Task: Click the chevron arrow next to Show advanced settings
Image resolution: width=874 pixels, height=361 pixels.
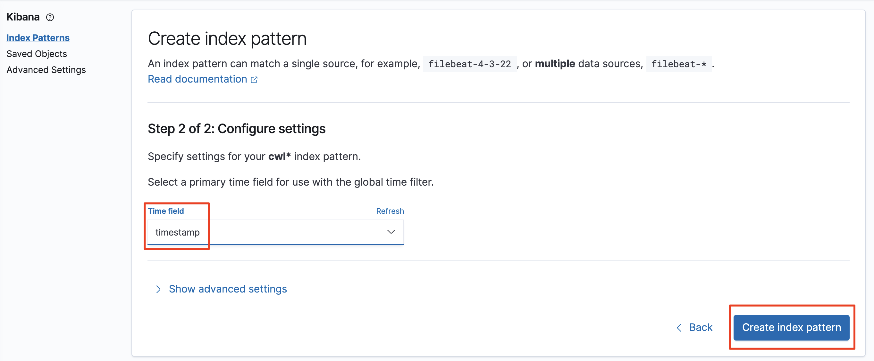Action: (158, 289)
